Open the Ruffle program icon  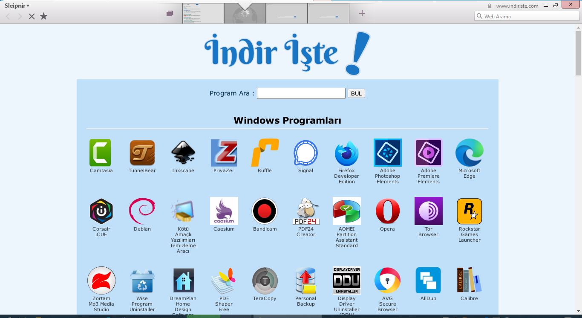pyautogui.click(x=265, y=153)
